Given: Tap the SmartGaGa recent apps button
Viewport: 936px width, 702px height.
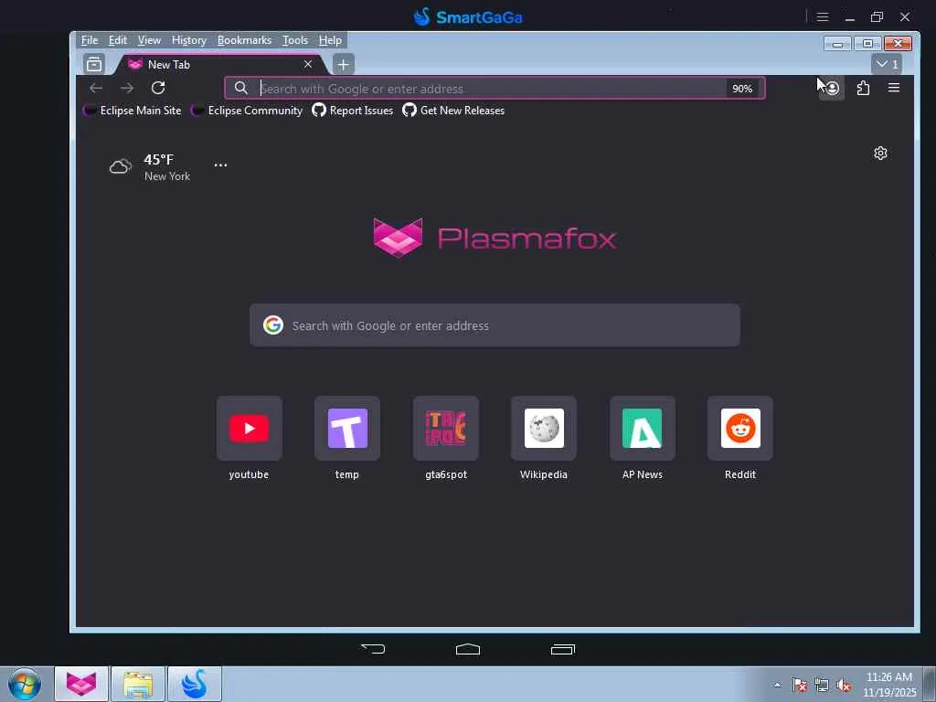Looking at the screenshot, I should 562,650.
